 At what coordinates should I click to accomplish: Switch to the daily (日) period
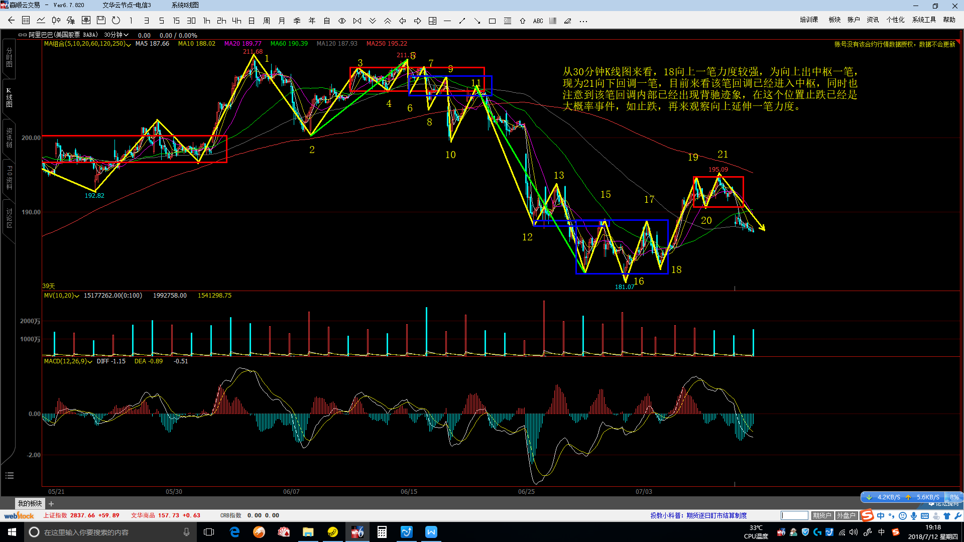click(252, 21)
